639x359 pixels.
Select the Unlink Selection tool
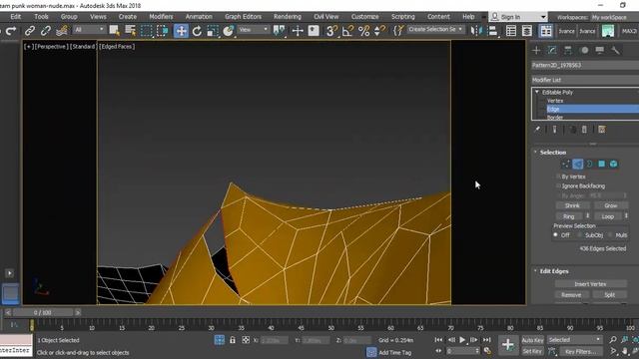(45, 31)
